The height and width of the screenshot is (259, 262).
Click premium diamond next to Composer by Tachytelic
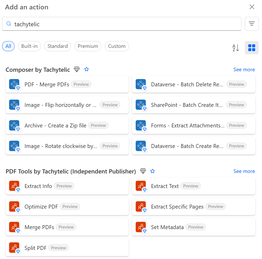click(77, 69)
